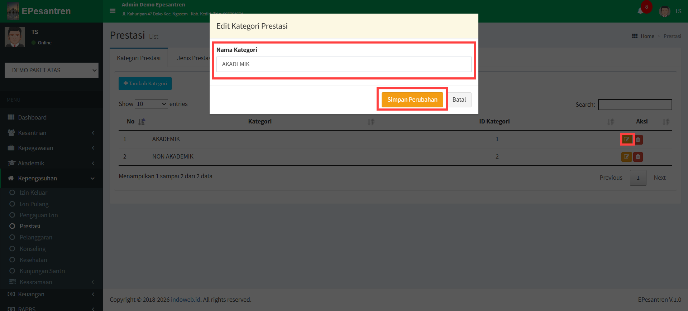Click the delete trash icon for AKADEMIK row
The image size is (688, 311).
click(638, 140)
